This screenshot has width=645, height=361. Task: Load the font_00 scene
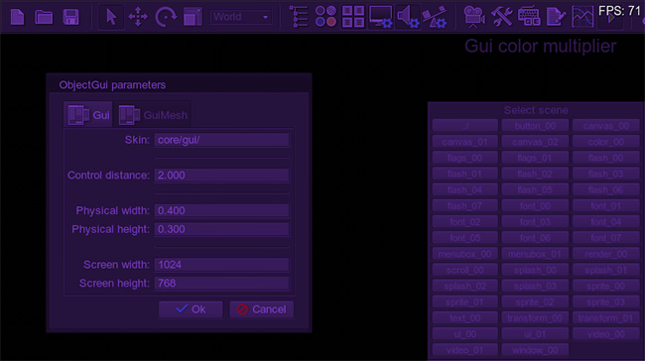[x=535, y=206]
